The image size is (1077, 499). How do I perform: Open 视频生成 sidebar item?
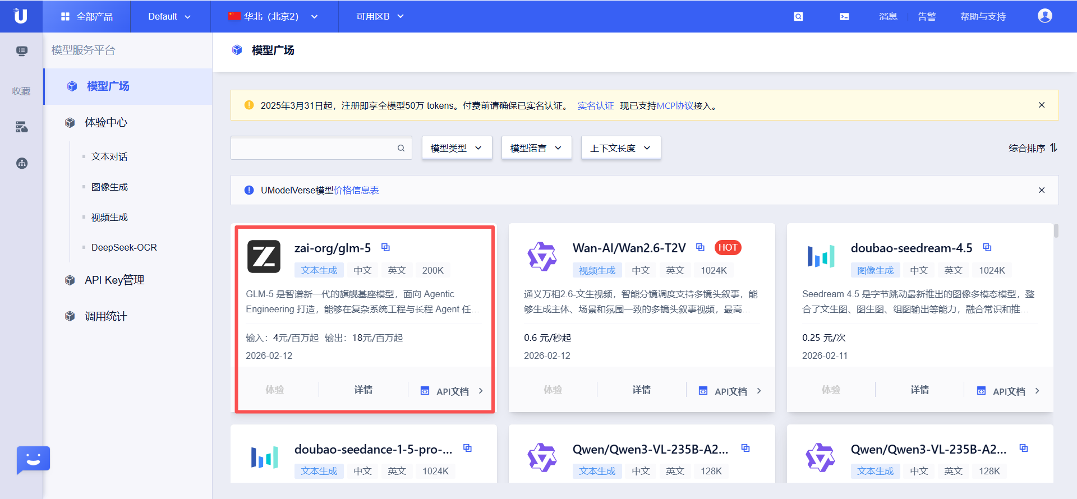(x=109, y=217)
